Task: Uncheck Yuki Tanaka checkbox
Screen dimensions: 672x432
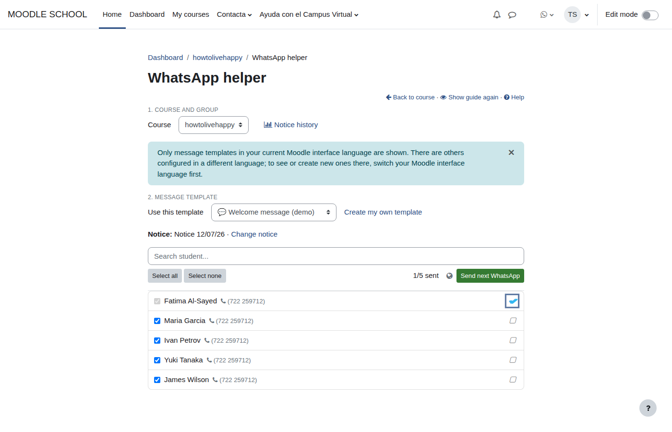Action: [x=157, y=360]
